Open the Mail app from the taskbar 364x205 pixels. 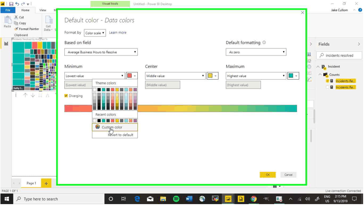[150, 199]
